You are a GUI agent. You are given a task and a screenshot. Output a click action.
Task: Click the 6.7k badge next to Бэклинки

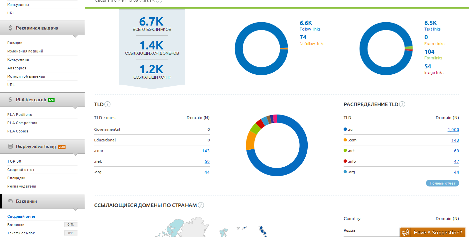point(71,225)
